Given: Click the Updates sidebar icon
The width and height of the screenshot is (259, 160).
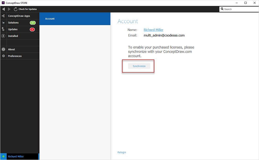Looking at the screenshot, I should 3,29.
